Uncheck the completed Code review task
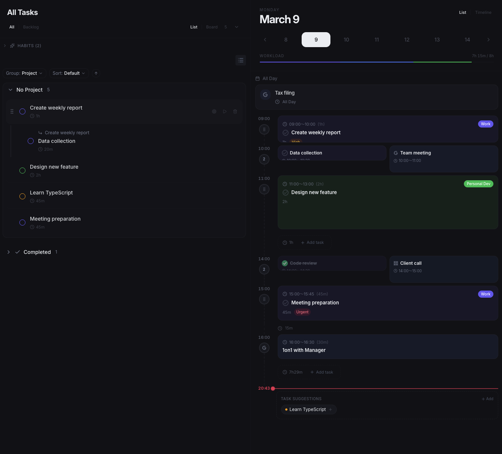This screenshot has height=454, width=502. (285, 263)
